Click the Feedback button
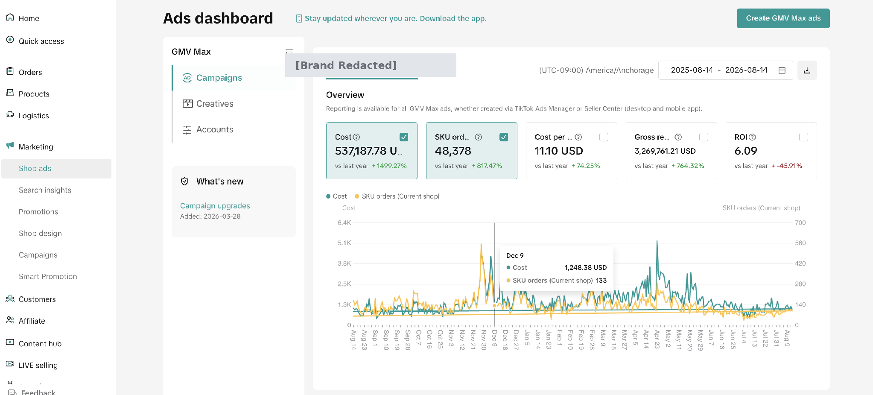The height and width of the screenshot is (395, 873). (32, 392)
